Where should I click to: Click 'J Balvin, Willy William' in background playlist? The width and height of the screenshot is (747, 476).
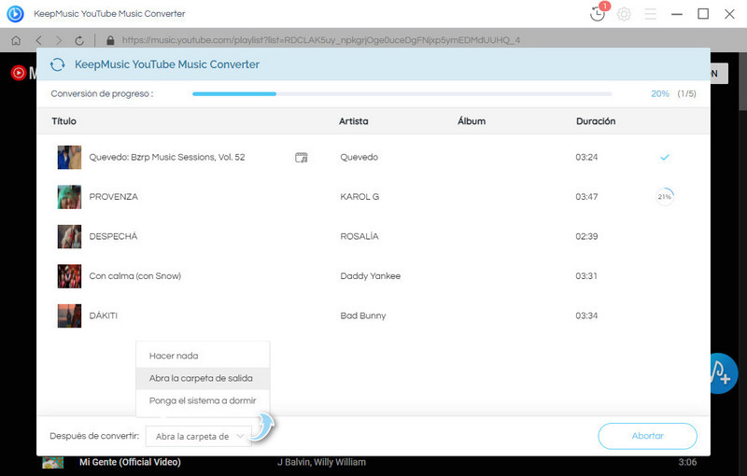coord(321,462)
